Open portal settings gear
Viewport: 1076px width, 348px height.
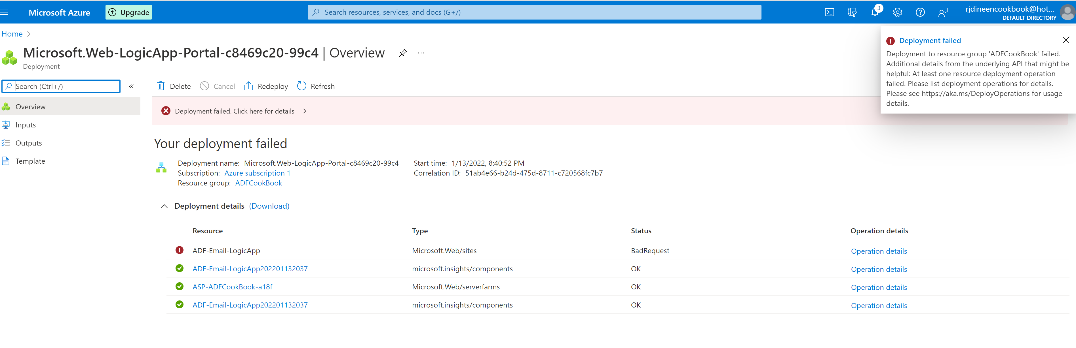click(898, 12)
